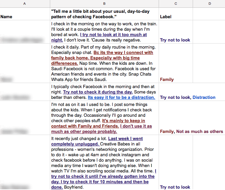225x190 pixels.
Task: Select the response cell starting 'I check in the morning on the way'
Action: click(104, 32)
